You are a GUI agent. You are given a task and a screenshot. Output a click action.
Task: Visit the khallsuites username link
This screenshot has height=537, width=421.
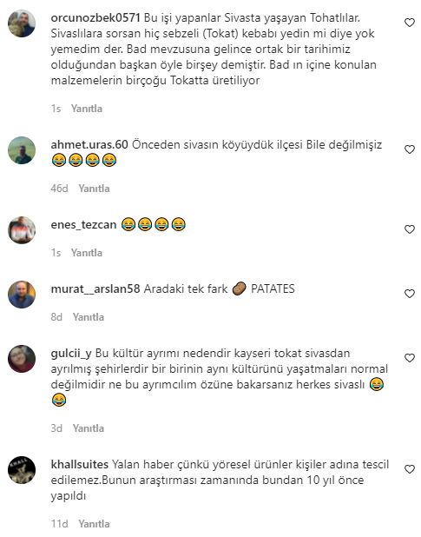coord(79,464)
